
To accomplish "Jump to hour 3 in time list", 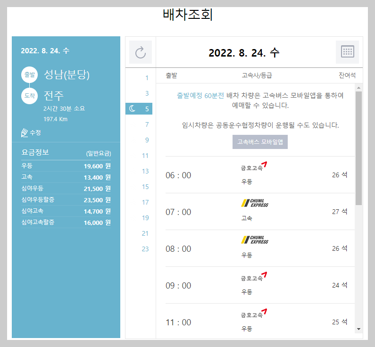I will 147,93.
